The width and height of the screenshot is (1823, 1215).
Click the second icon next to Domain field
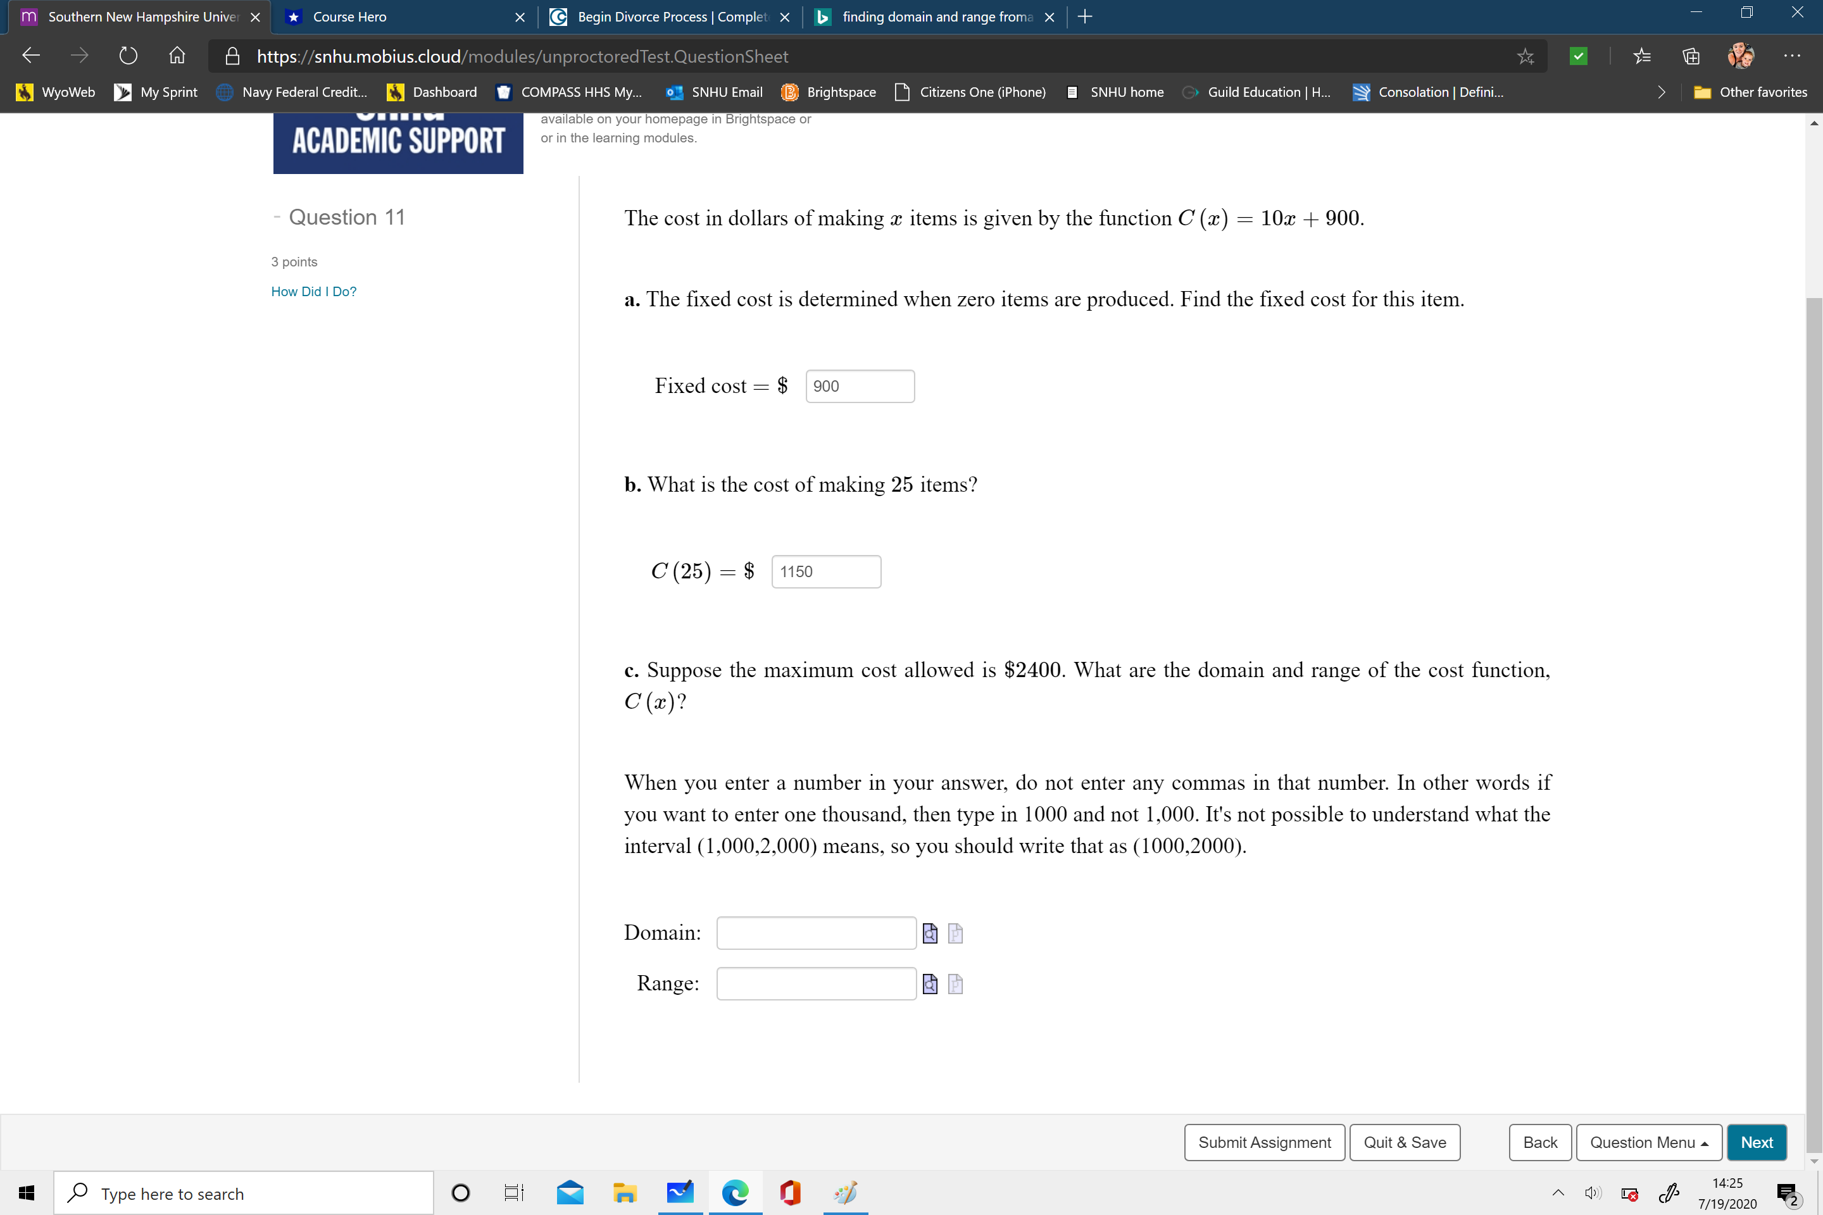click(955, 933)
